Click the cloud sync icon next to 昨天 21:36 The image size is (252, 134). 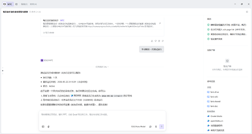click(30, 12)
